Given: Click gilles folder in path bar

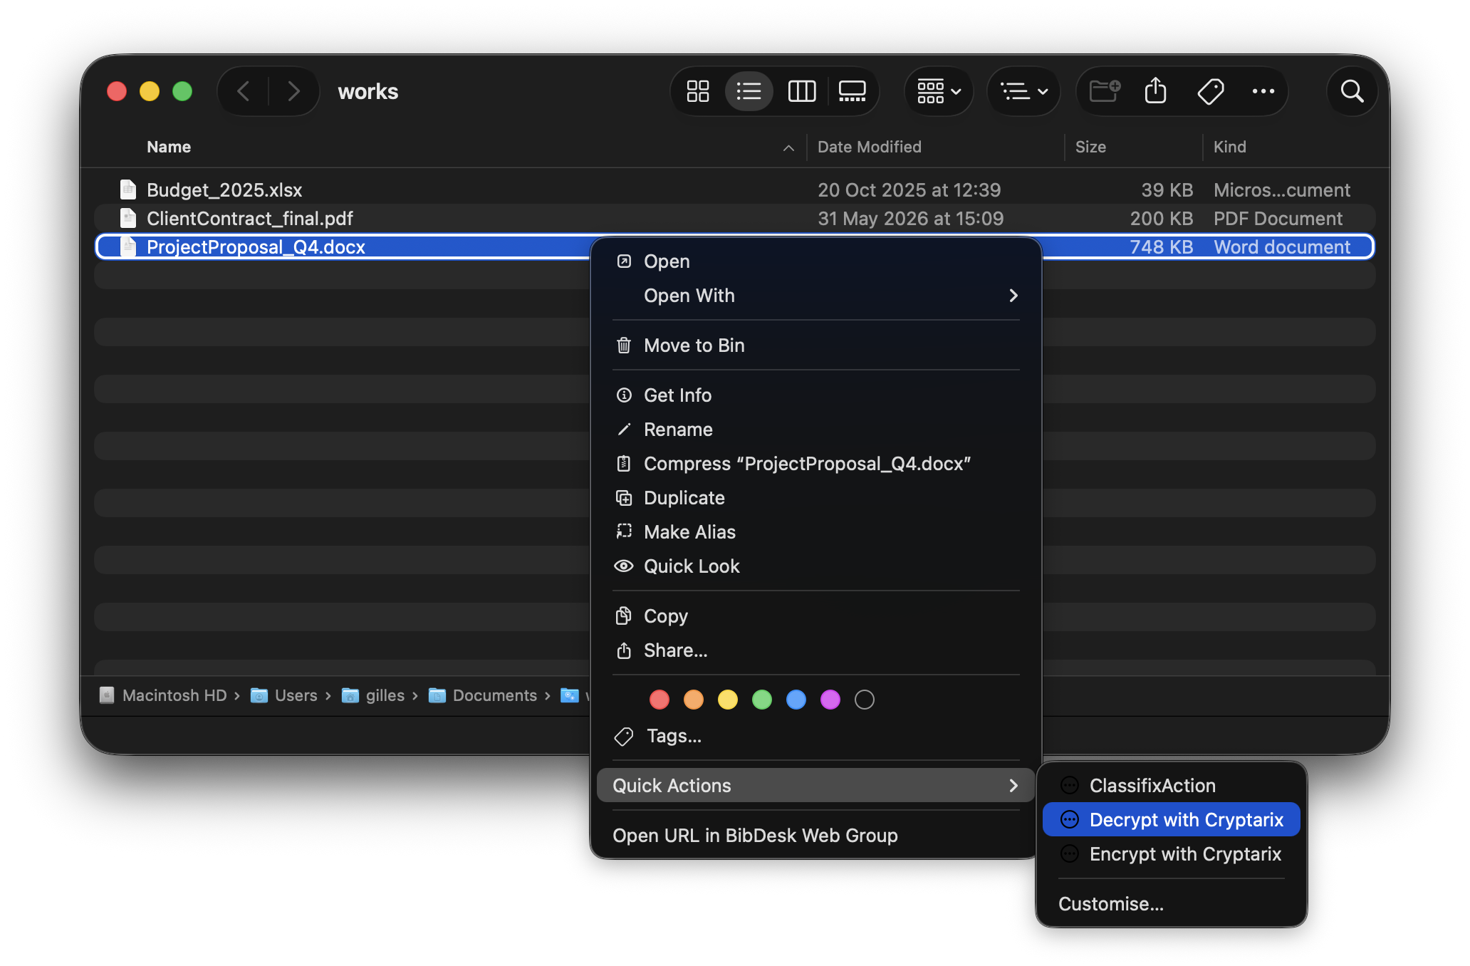Looking at the screenshot, I should pyautogui.click(x=373, y=695).
